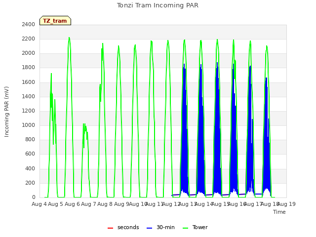
Task: Click the chart title 'Tonzi Tram Incoming PAR'
Action: pos(158,5)
